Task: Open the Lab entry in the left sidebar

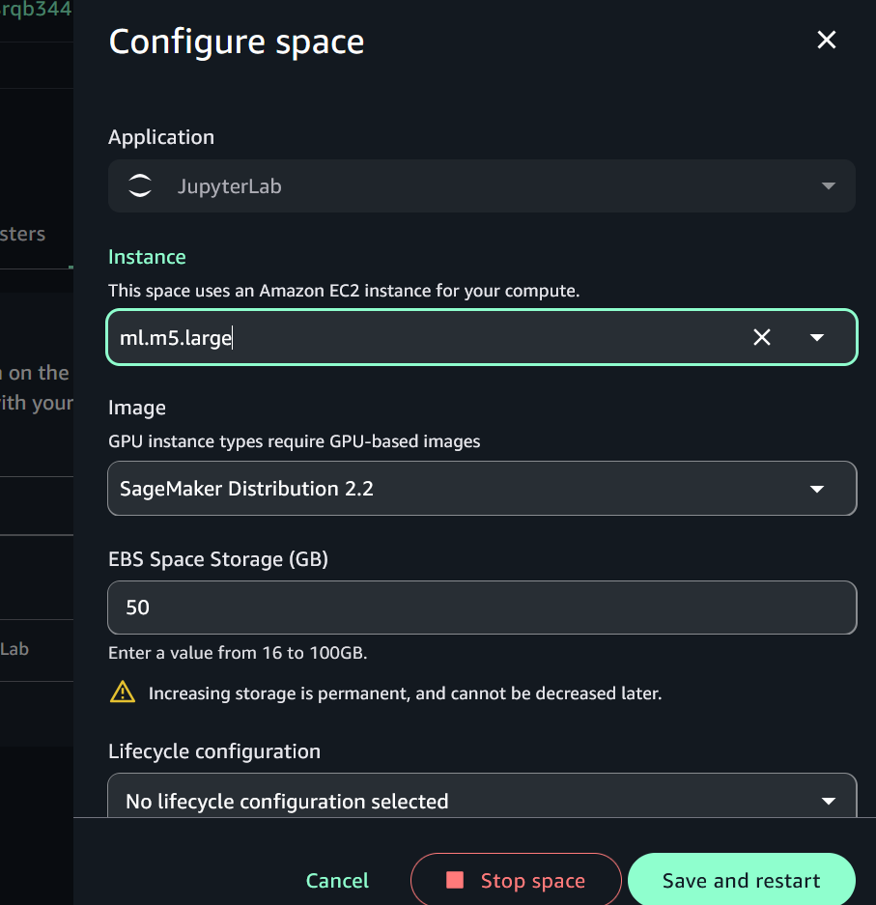Action: (x=14, y=649)
